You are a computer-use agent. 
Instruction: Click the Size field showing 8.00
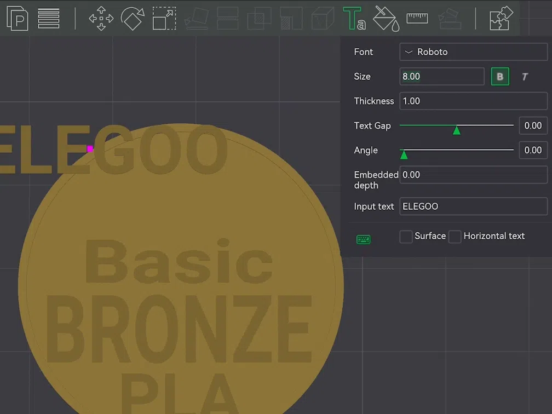(442, 77)
